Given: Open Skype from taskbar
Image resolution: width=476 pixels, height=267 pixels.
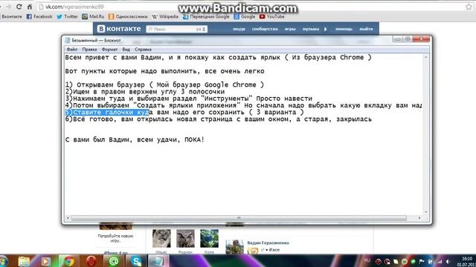Looking at the screenshot, I should tap(136, 261).
